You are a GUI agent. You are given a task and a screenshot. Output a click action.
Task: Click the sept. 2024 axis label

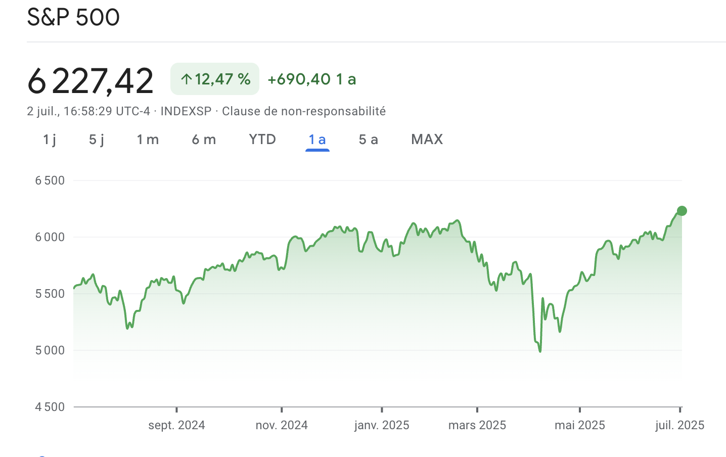[176, 425]
